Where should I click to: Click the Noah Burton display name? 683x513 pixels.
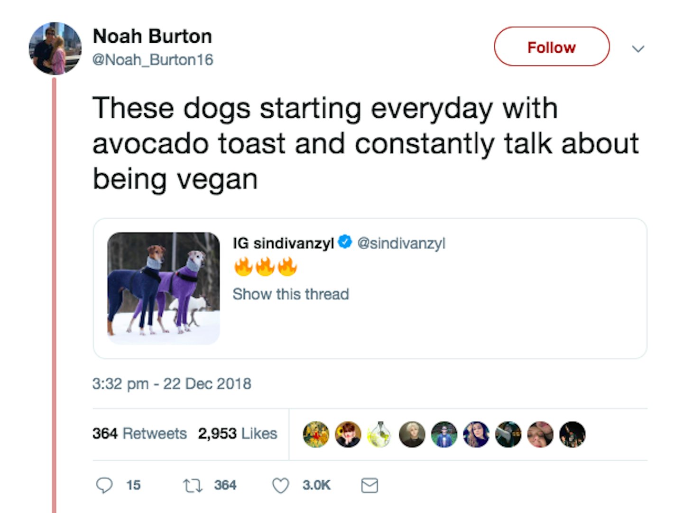pyautogui.click(x=152, y=36)
